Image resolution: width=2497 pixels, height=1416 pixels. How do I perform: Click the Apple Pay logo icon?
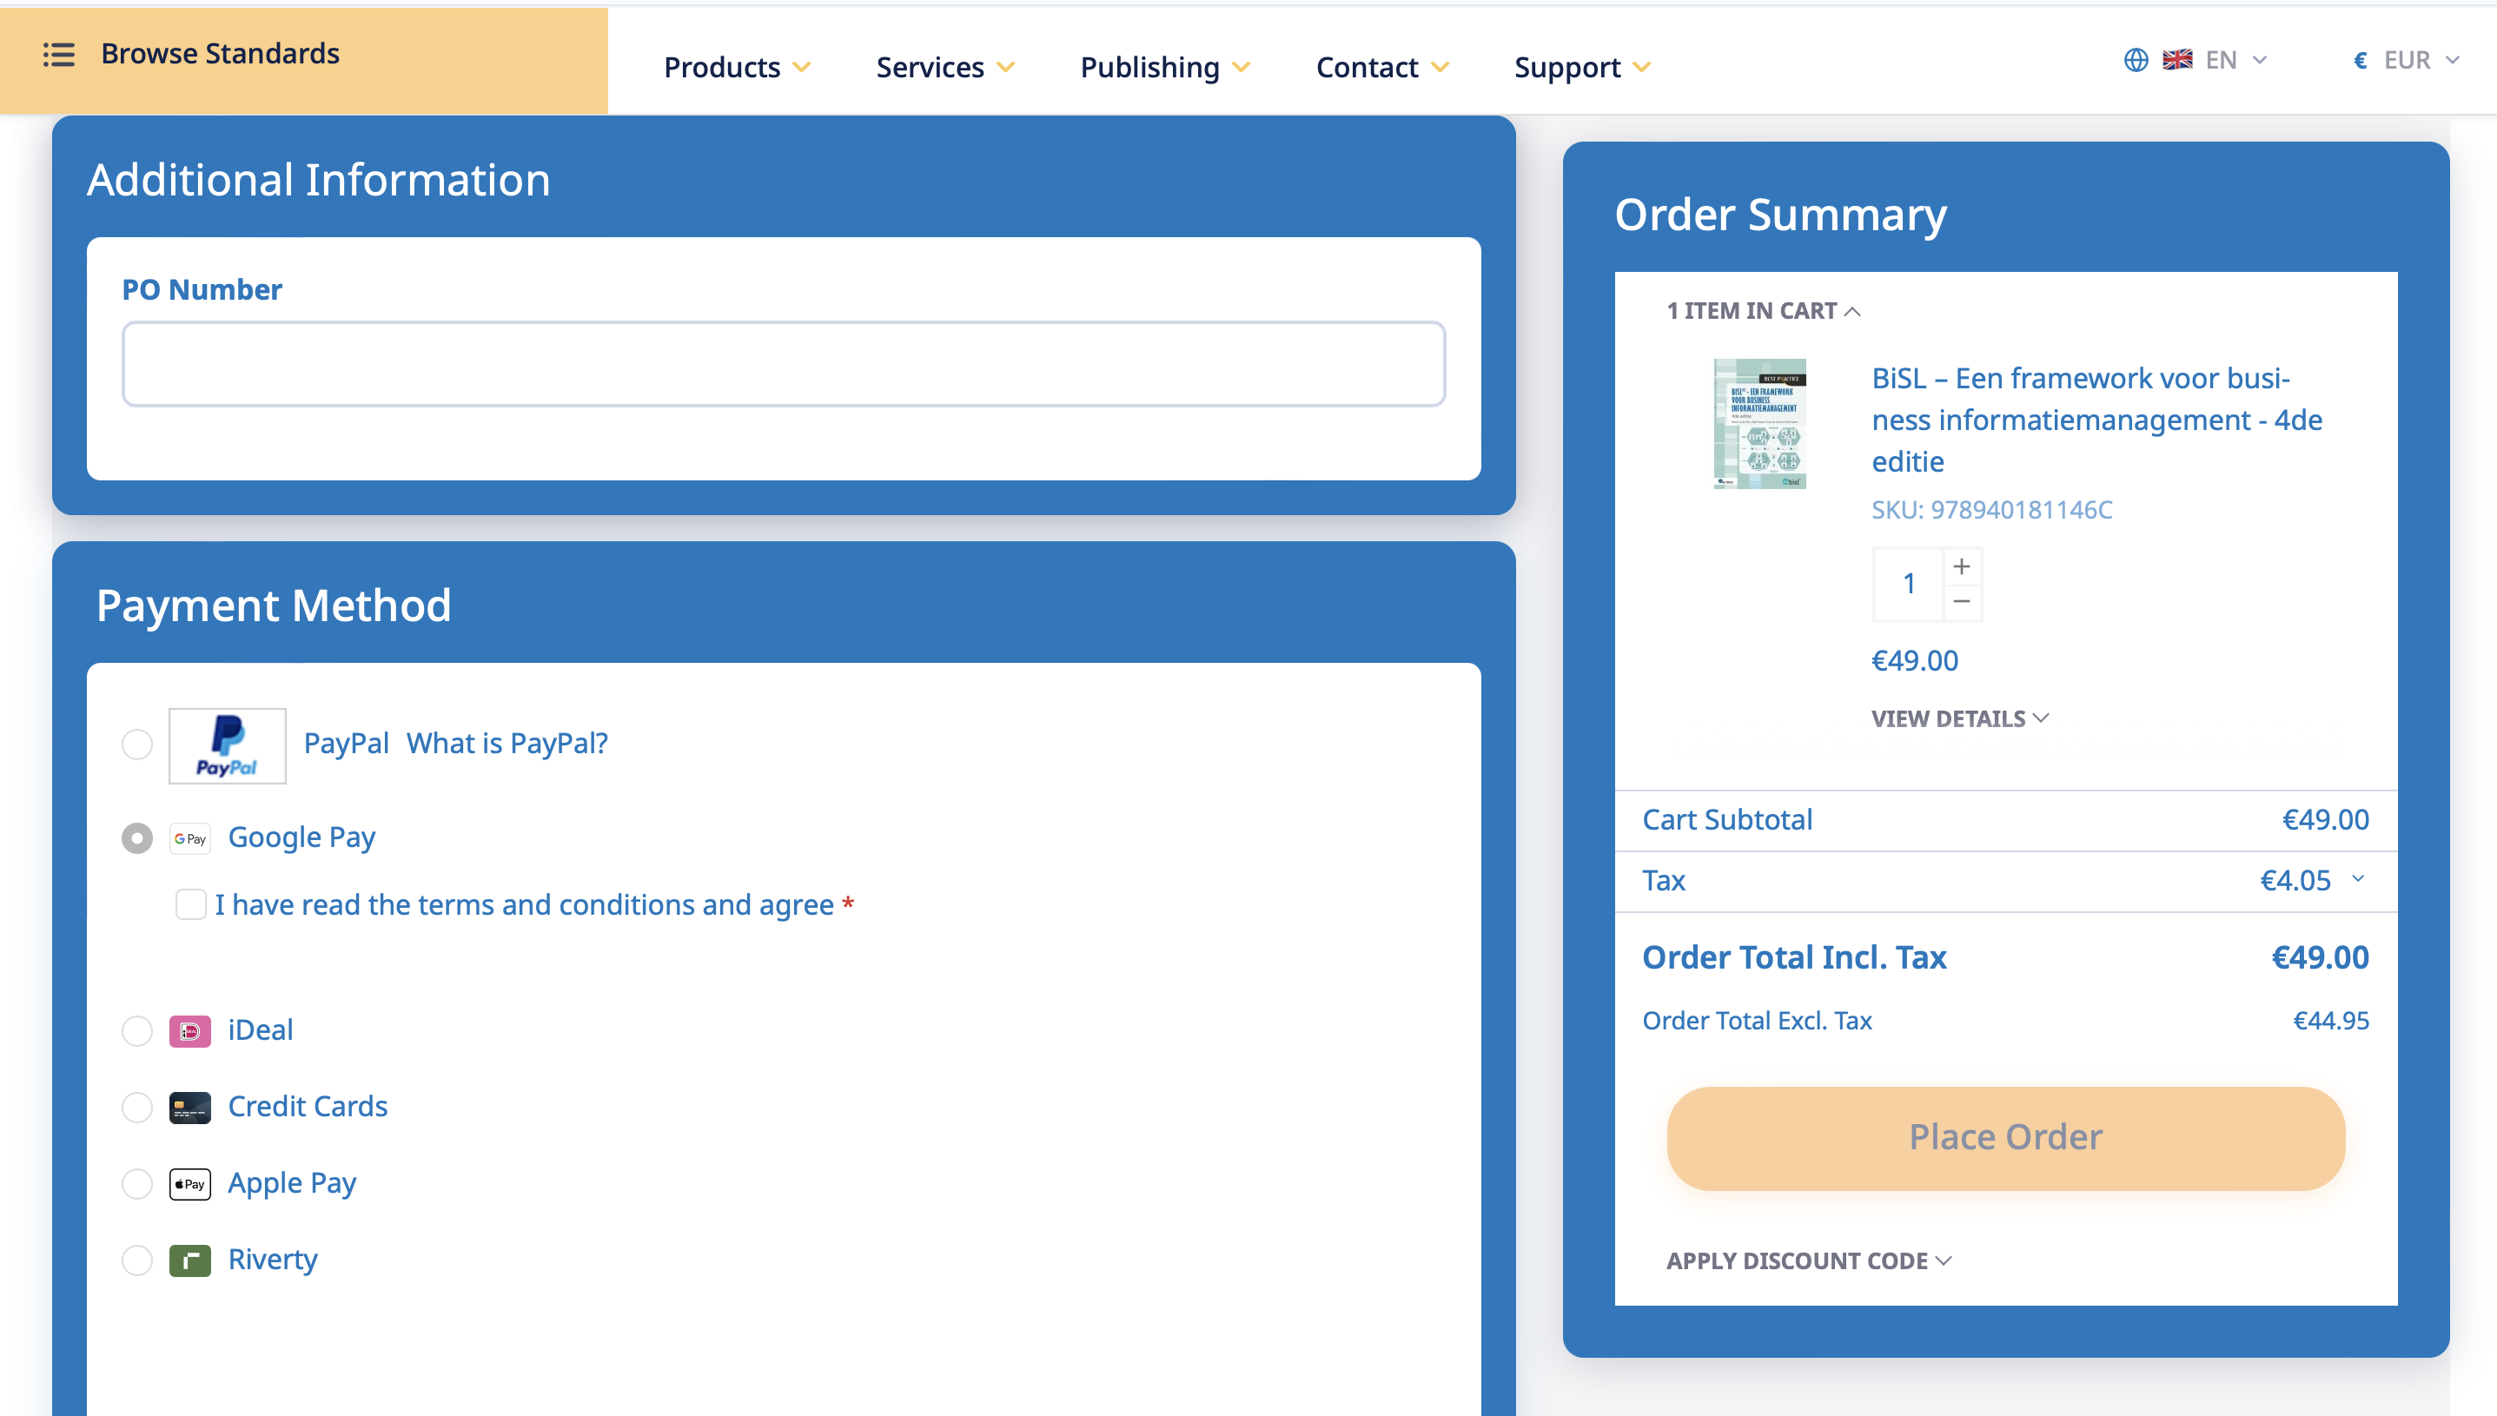[x=189, y=1185]
